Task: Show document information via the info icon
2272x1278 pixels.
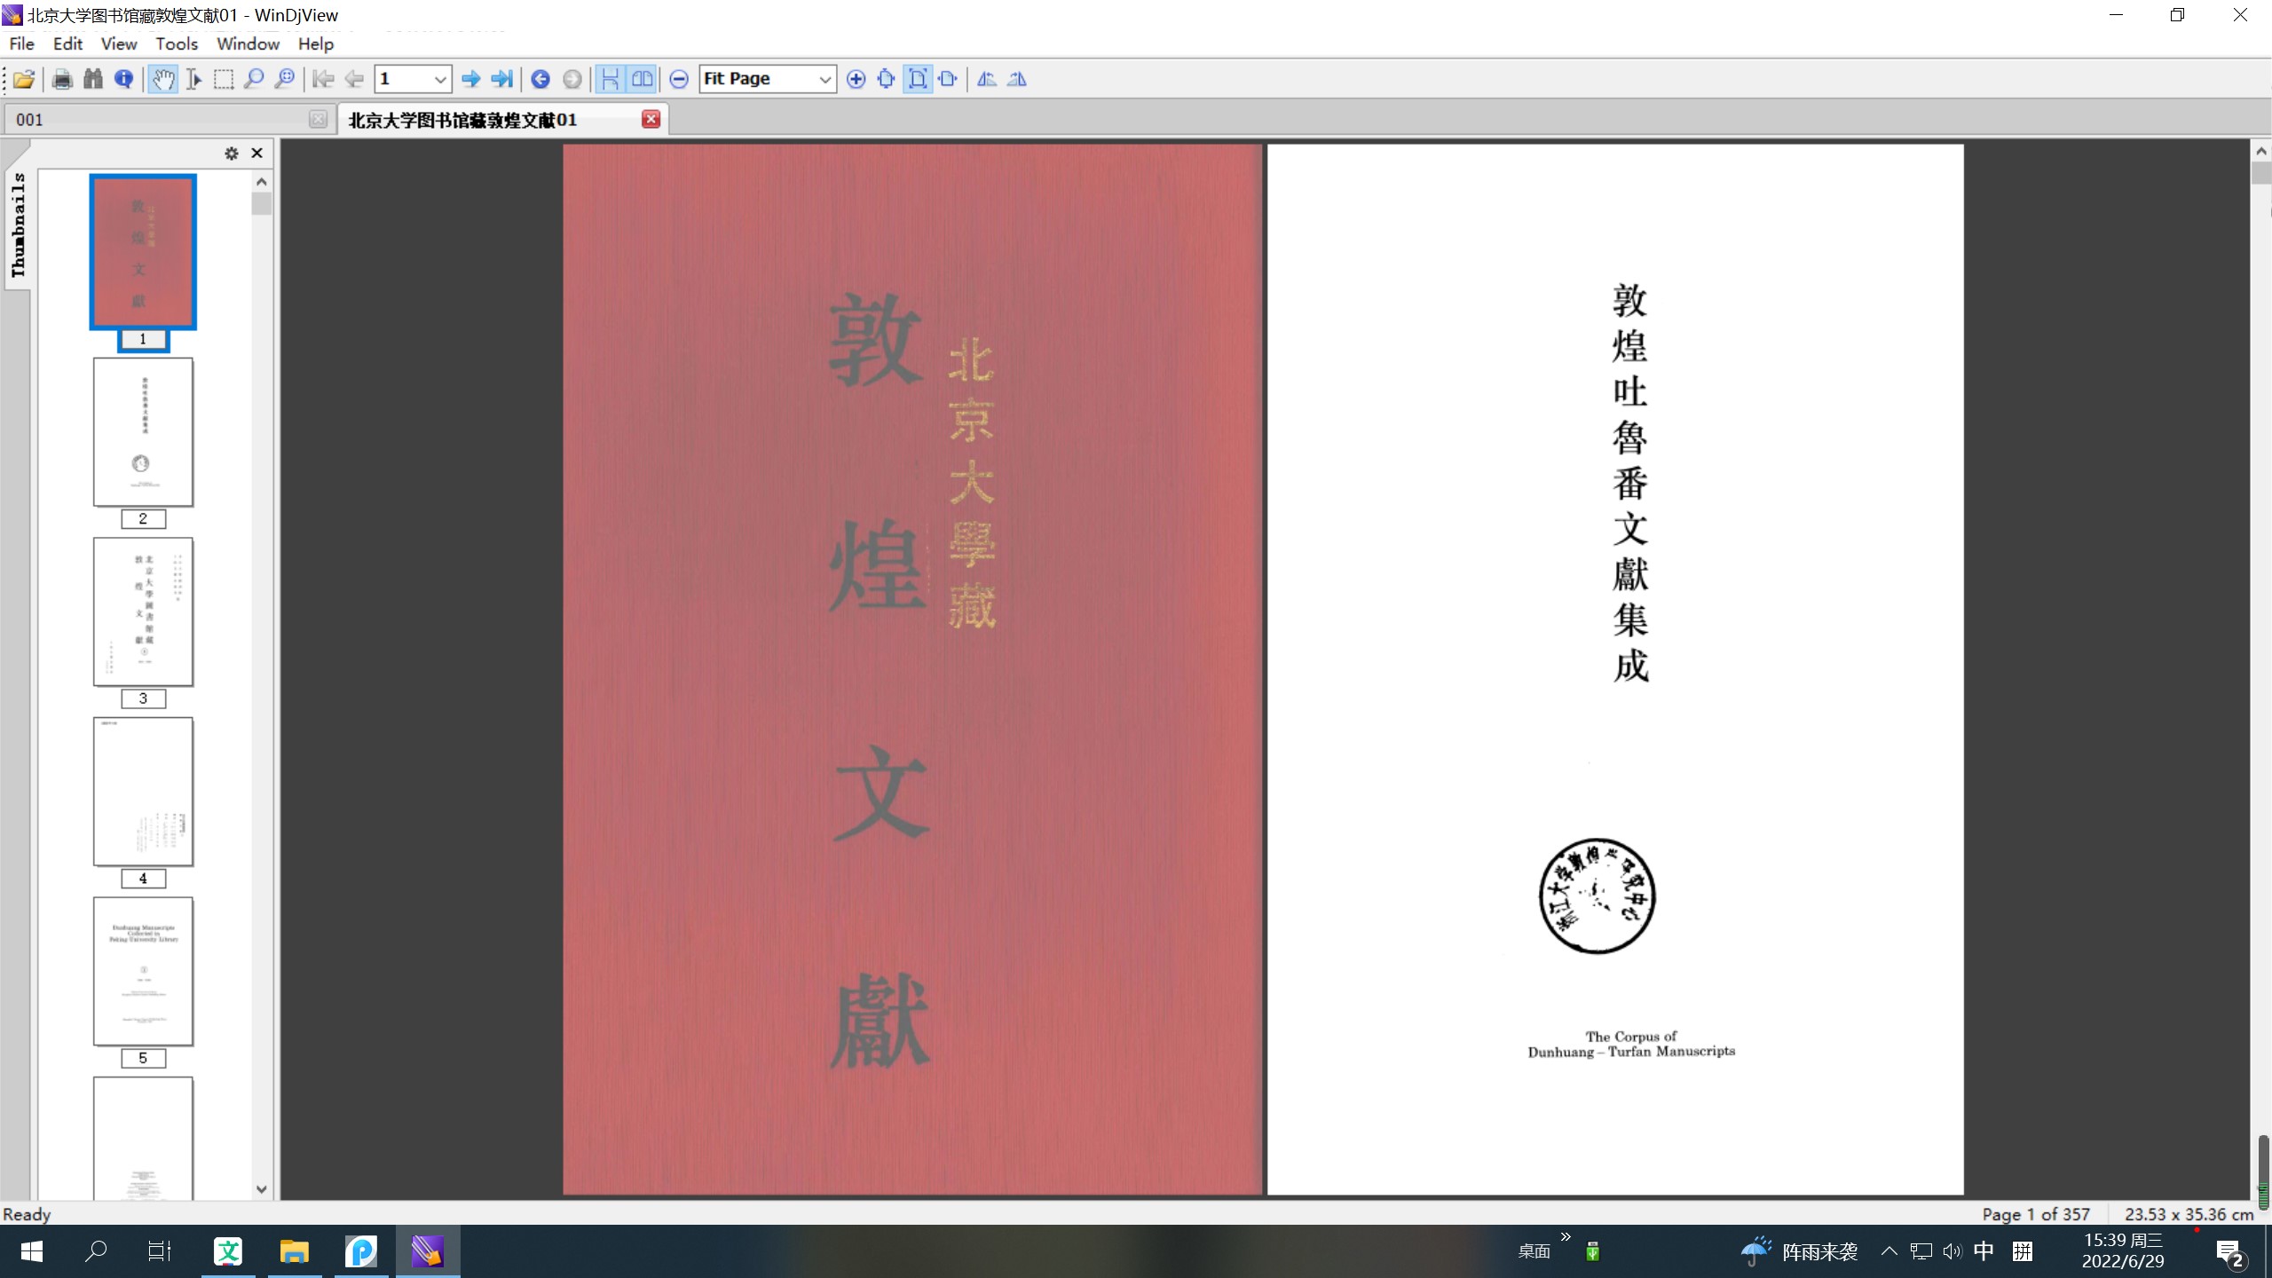Action: pyautogui.click(x=124, y=79)
